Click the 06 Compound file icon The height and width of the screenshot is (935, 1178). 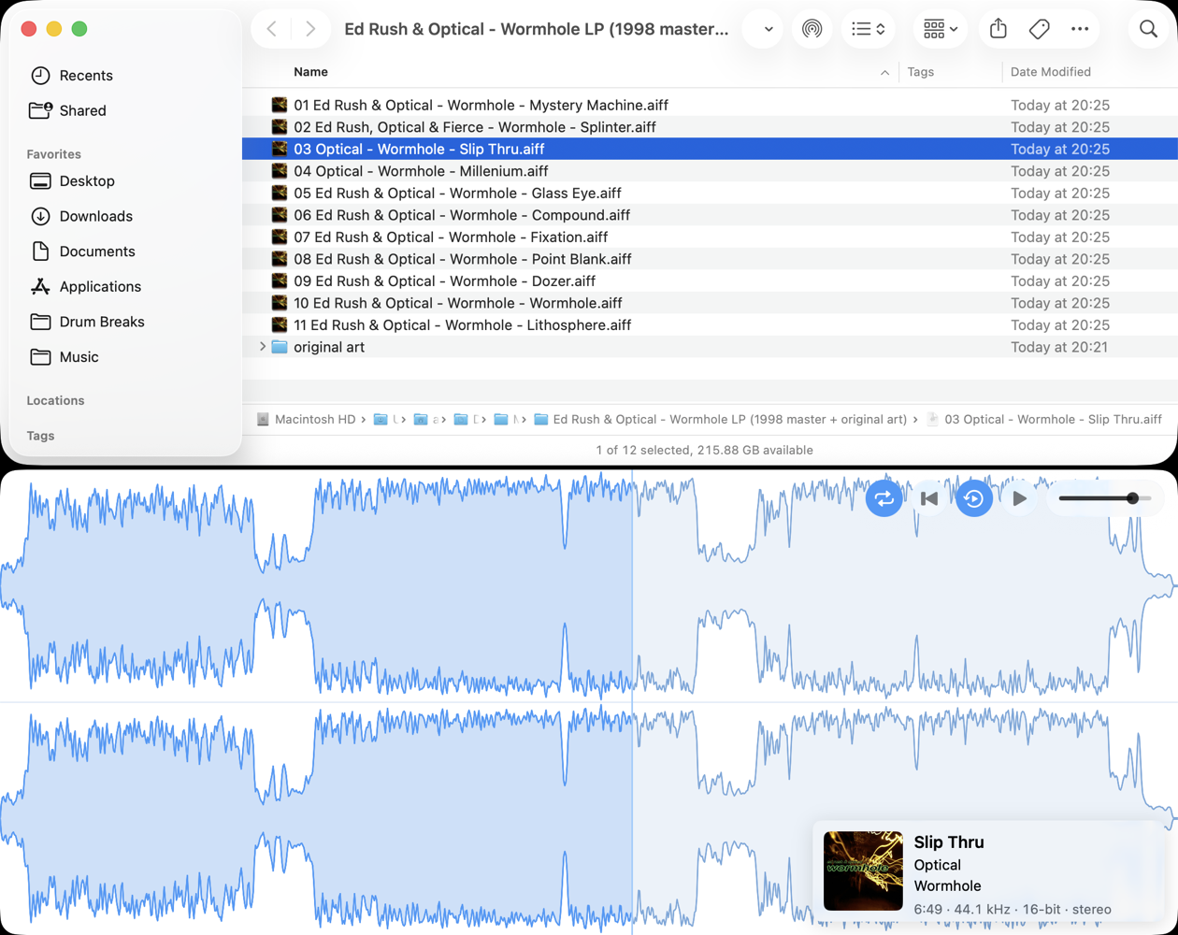[x=279, y=215]
